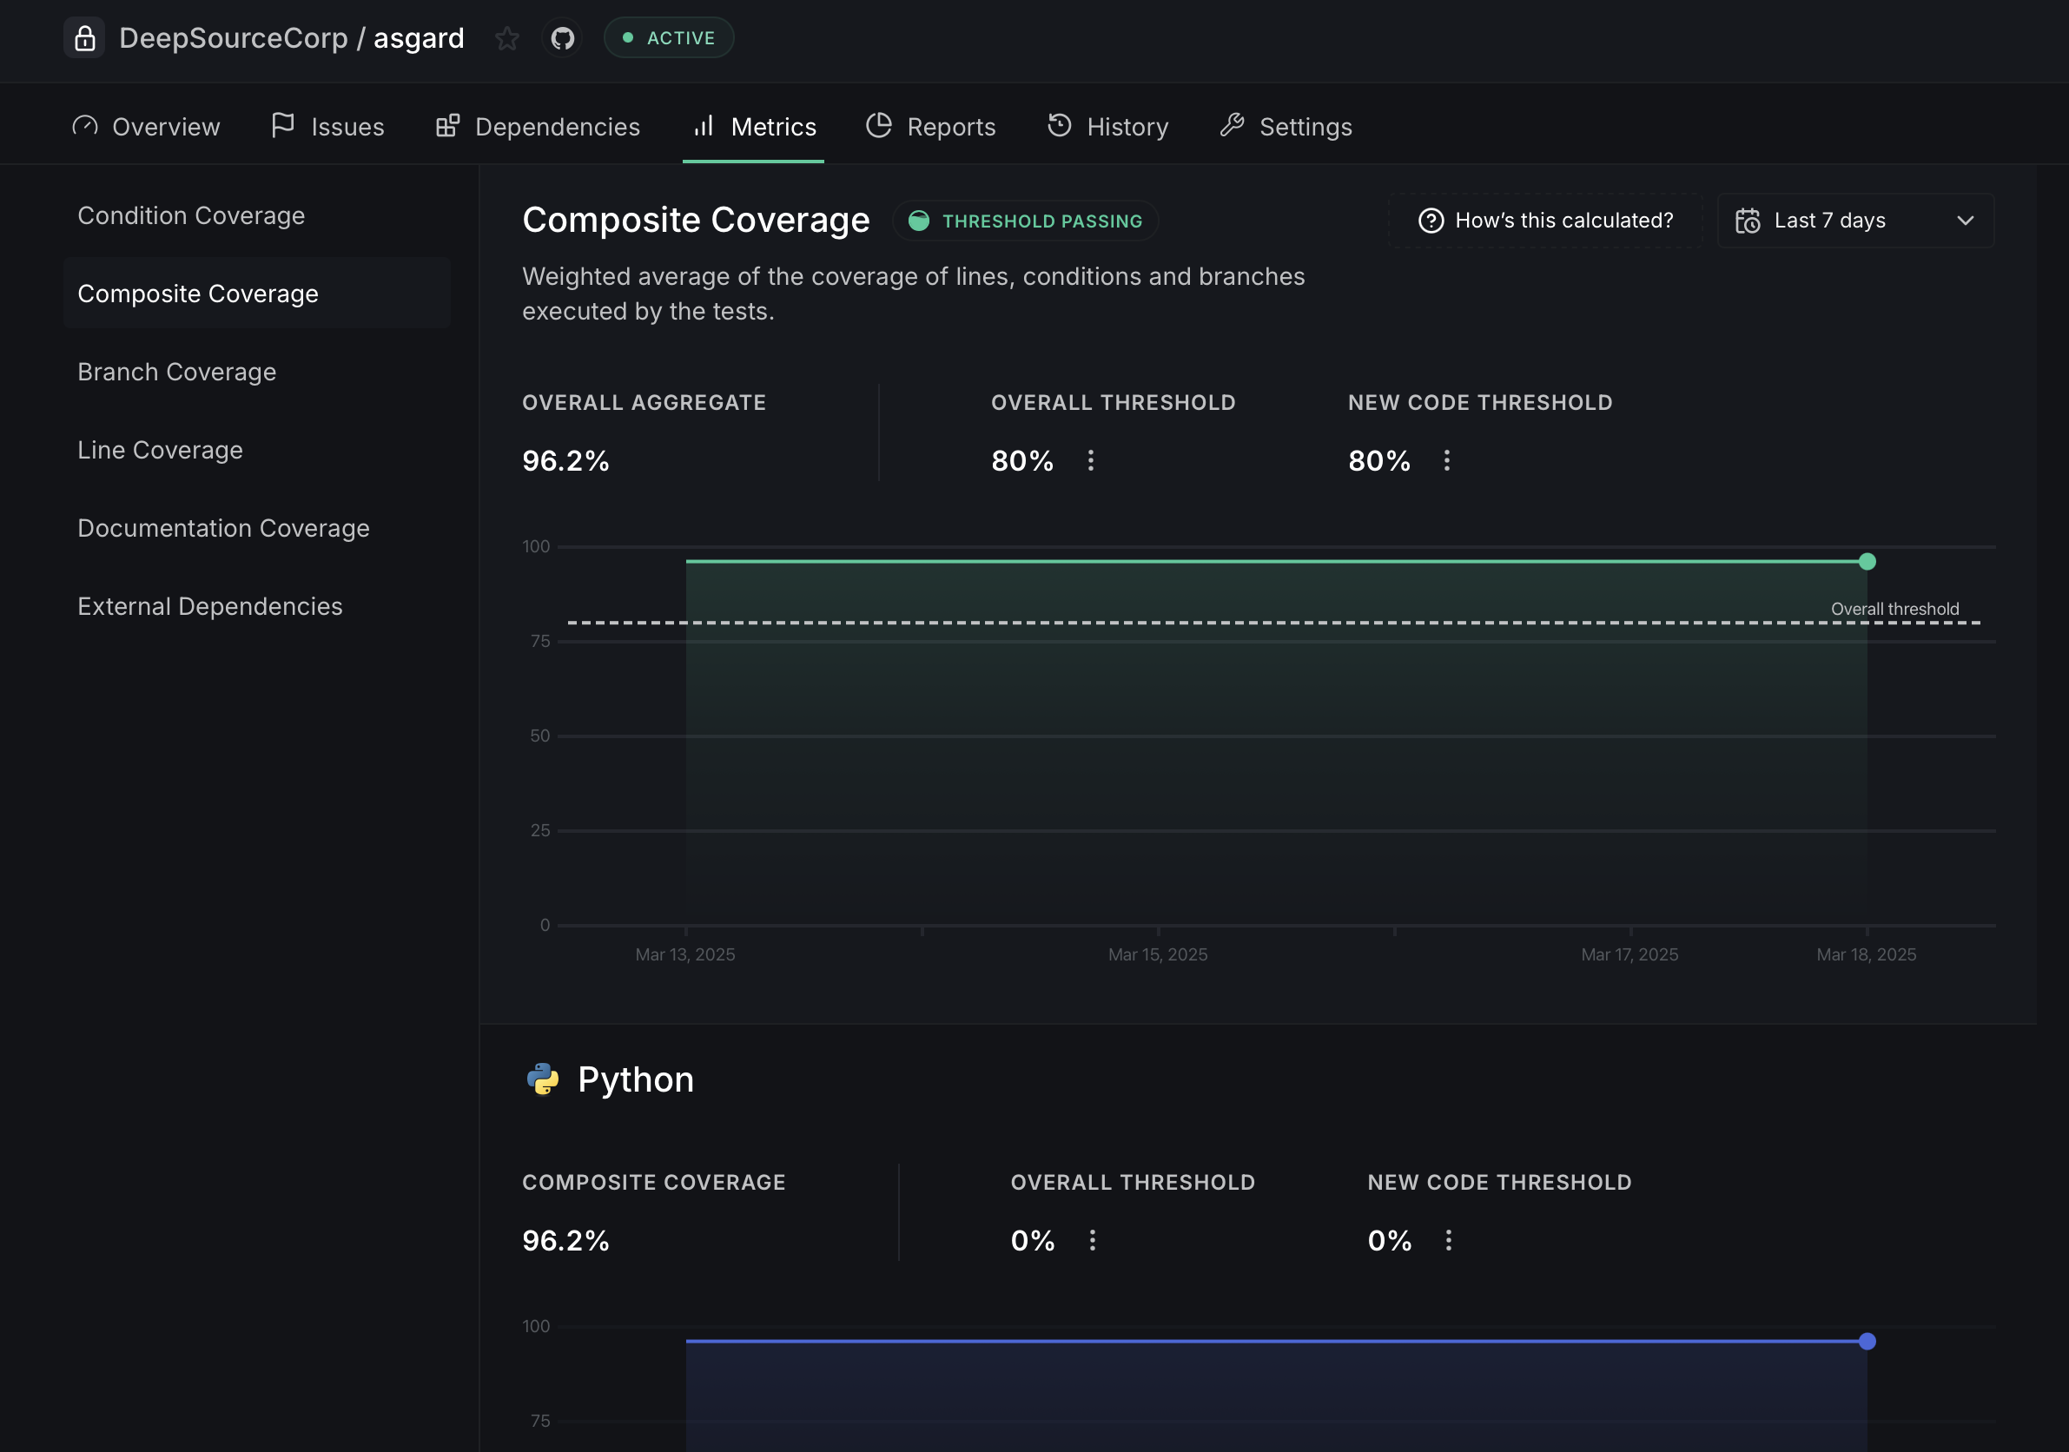Click the green data point on chart
Image resolution: width=2069 pixels, height=1452 pixels.
pos(1867,562)
